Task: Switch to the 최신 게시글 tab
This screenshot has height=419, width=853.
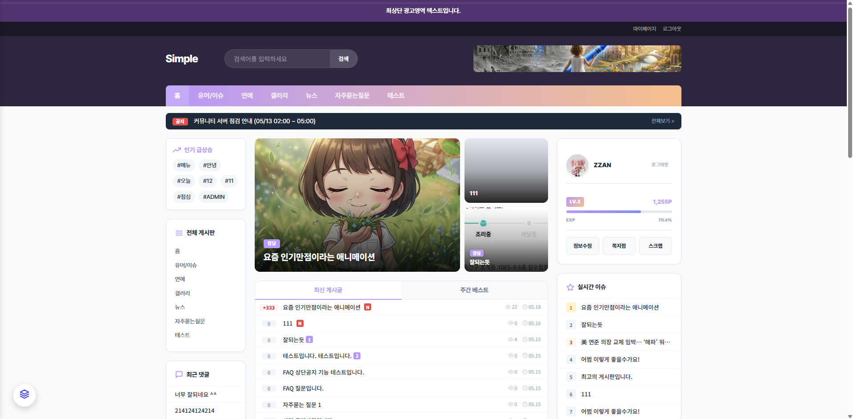Action: click(328, 290)
